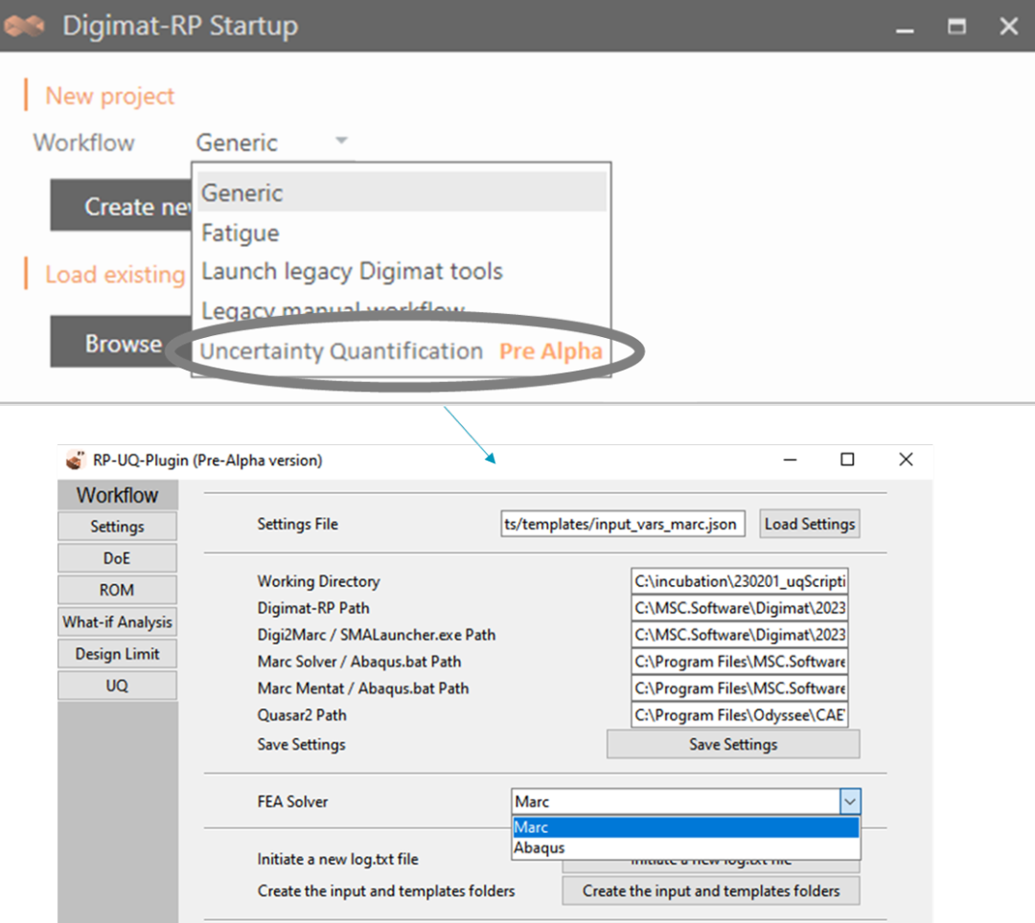
Task: Maximize the Digimat-RP Startup window
Action: (956, 27)
